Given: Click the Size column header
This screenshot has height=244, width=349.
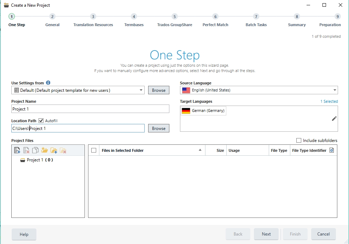Looking at the screenshot, I should (x=216, y=150).
